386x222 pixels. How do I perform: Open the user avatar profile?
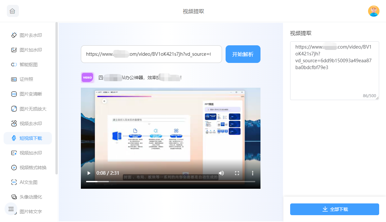(374, 11)
